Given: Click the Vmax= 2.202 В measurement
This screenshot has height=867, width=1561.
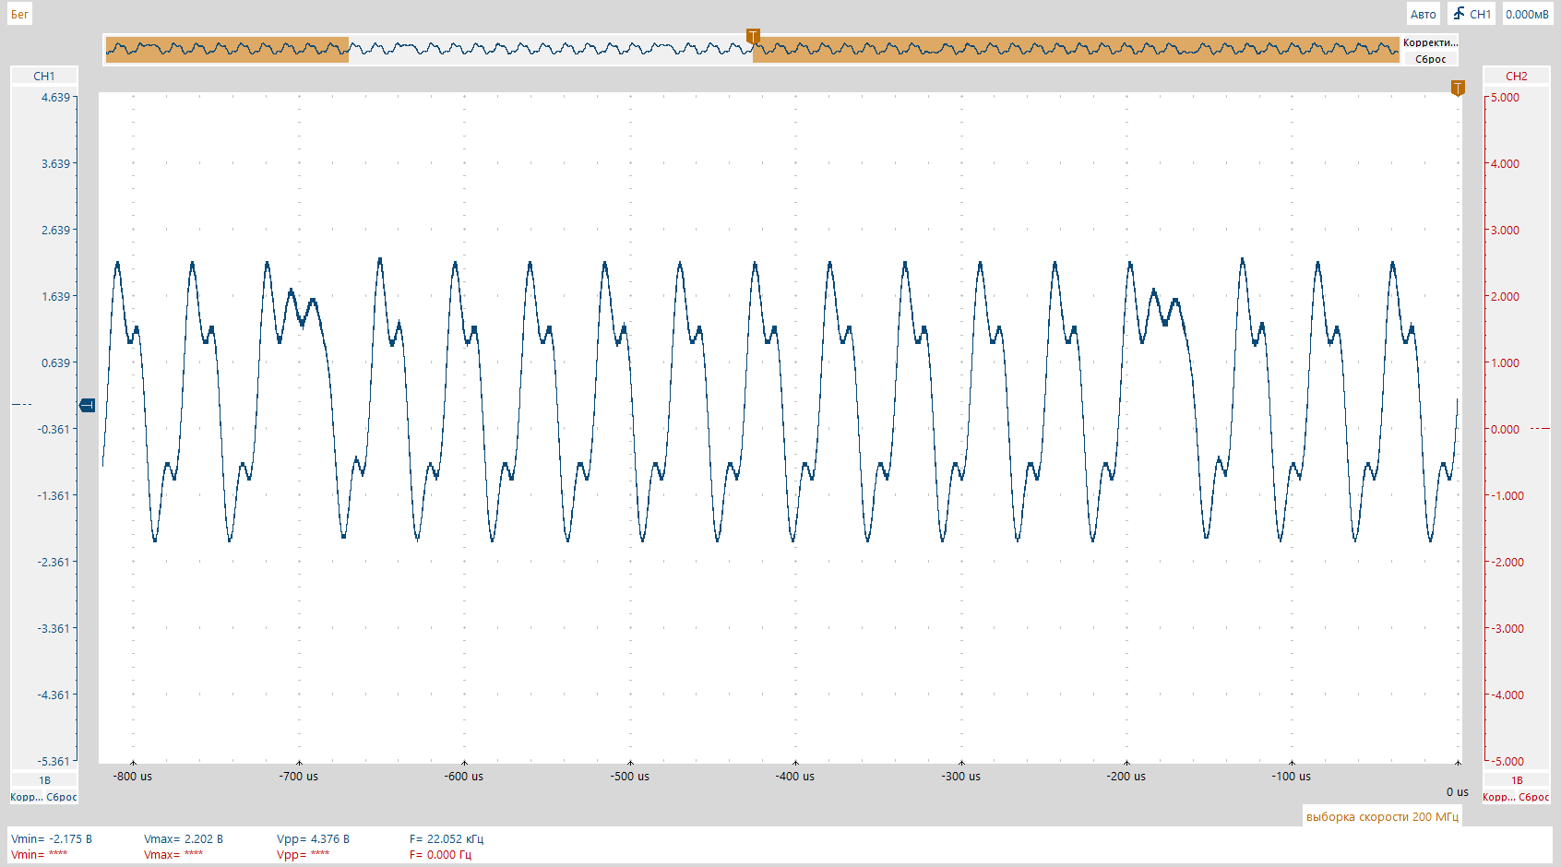Looking at the screenshot, I should [x=184, y=838].
